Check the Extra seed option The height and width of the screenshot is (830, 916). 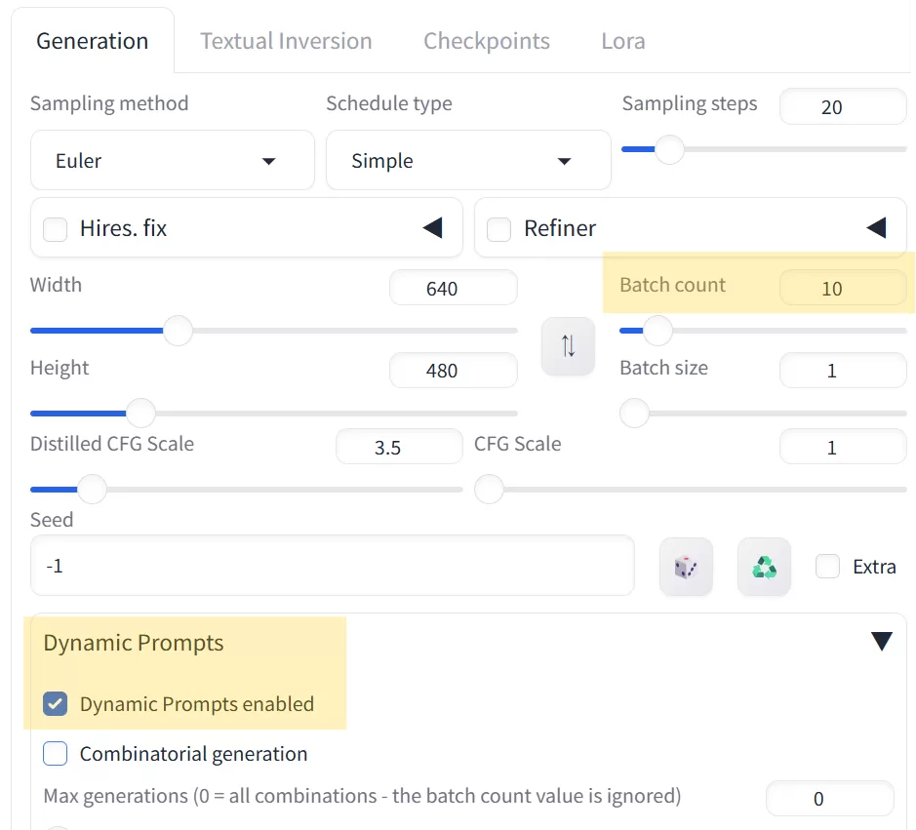point(826,566)
